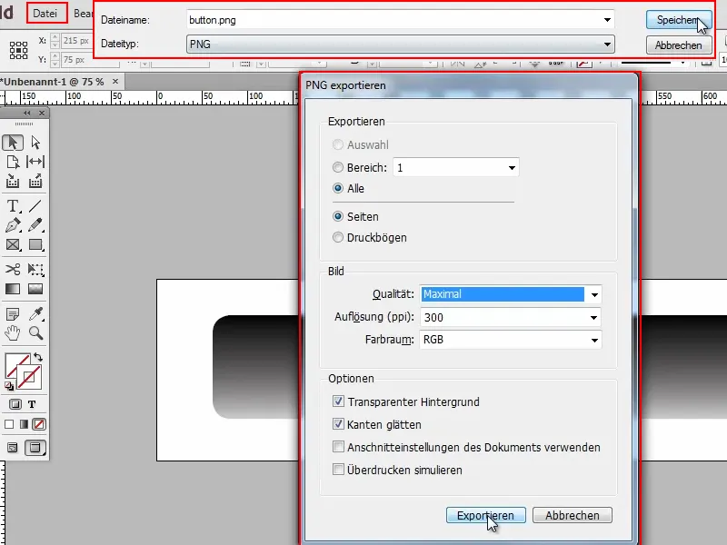Click the Fill color swatch
Viewport: 727px width, 545px height.
pos(15,362)
